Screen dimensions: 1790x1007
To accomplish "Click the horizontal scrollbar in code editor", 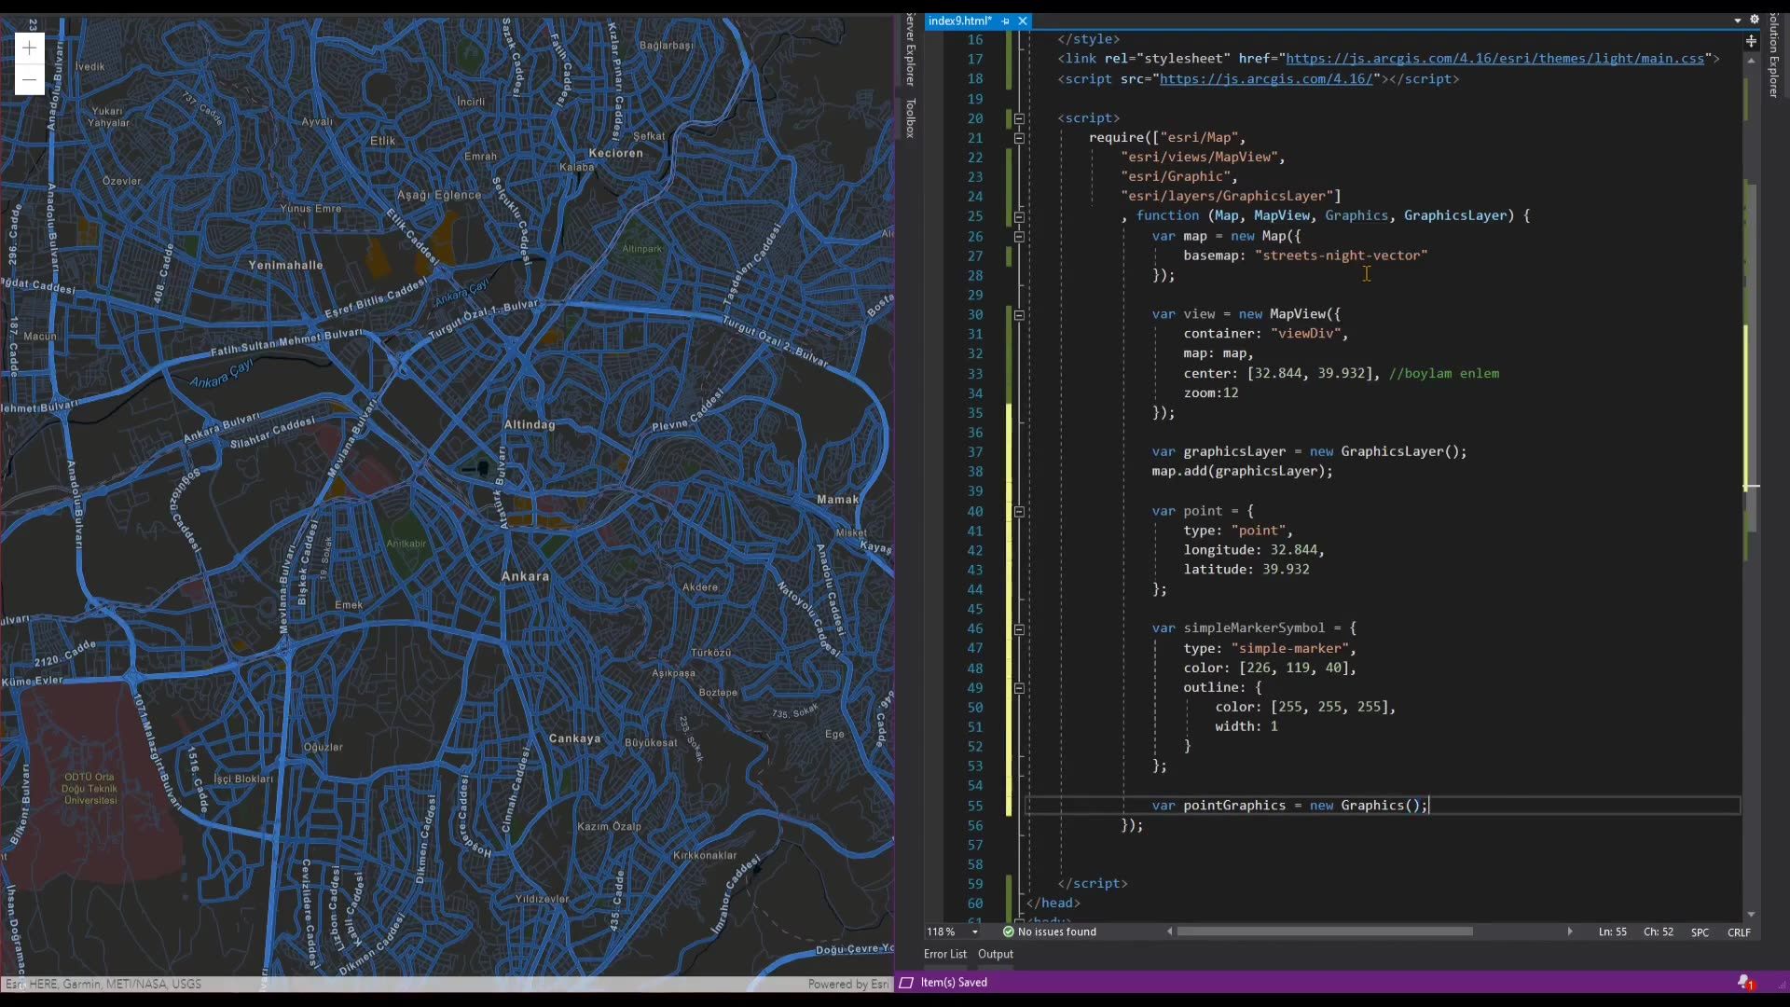I will point(1325,931).
